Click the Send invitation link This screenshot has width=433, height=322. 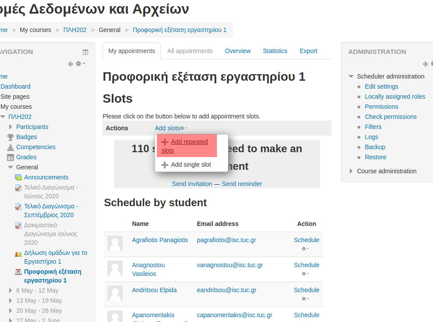tap(192, 184)
